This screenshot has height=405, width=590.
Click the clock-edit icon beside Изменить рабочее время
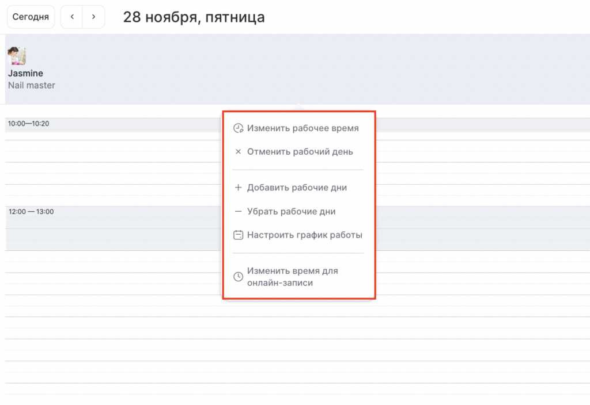(238, 128)
